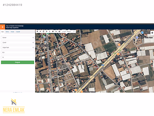Open the Çavdır district dropdown
The width and height of the screenshot is (154, 116).
click(x=17, y=42)
